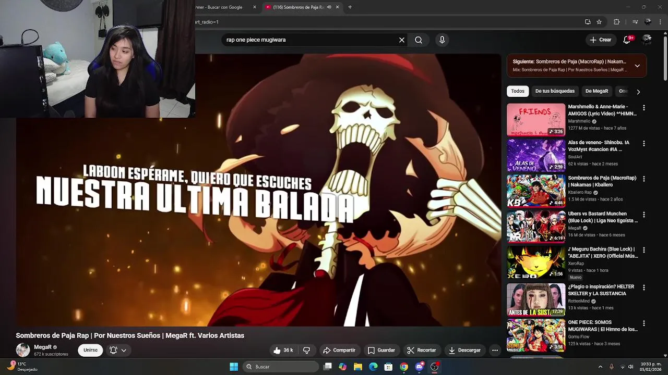This screenshot has height=375, width=668.
Task: Open Google Chrome from the taskbar
Action: (404, 367)
